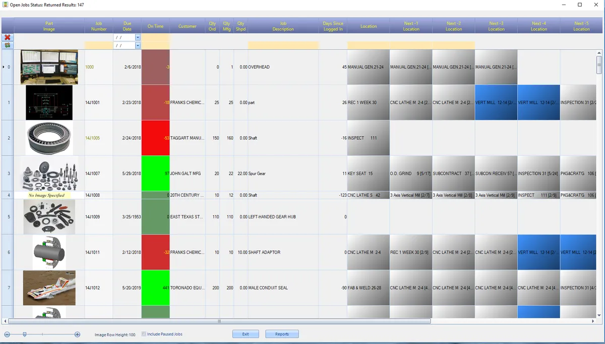Click the image row height slider
The height and width of the screenshot is (344, 605).
click(25, 334)
